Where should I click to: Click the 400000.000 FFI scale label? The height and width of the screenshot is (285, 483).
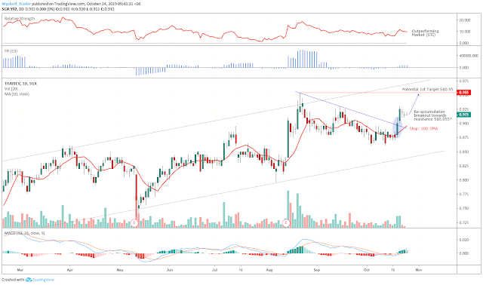click(x=469, y=56)
